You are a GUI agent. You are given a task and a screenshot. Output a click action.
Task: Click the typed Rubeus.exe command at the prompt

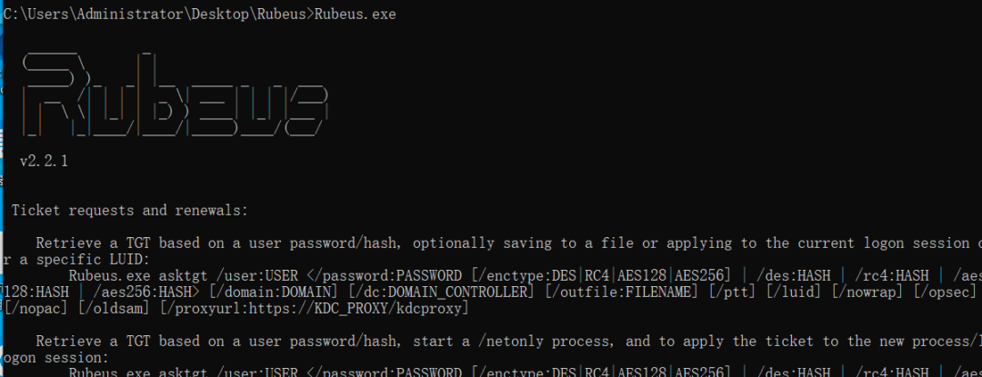pos(356,14)
